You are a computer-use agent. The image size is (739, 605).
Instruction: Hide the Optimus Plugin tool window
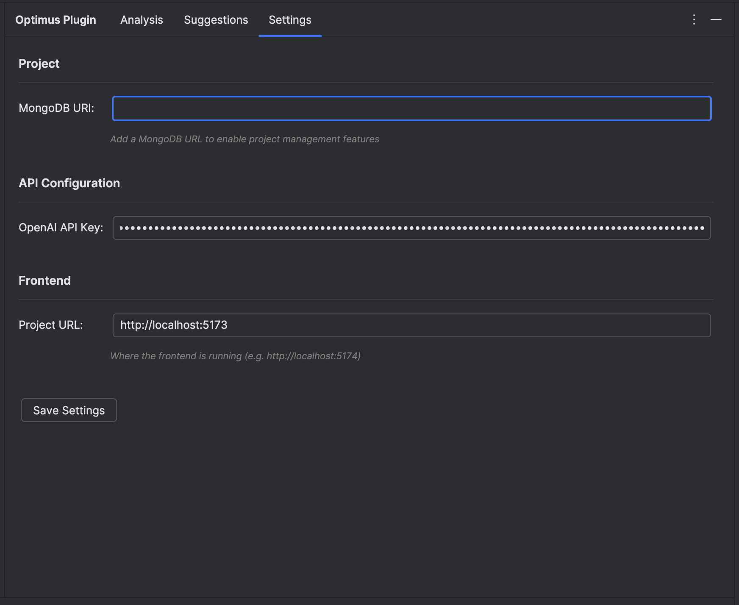click(716, 19)
